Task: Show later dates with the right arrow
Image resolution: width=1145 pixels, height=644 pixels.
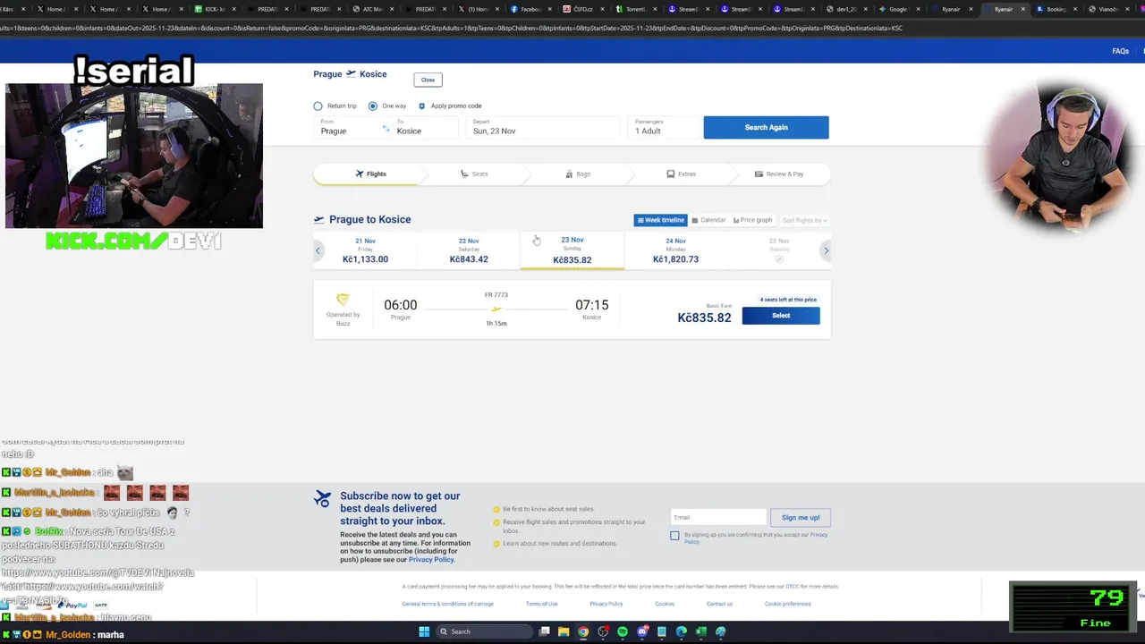Action: [826, 250]
